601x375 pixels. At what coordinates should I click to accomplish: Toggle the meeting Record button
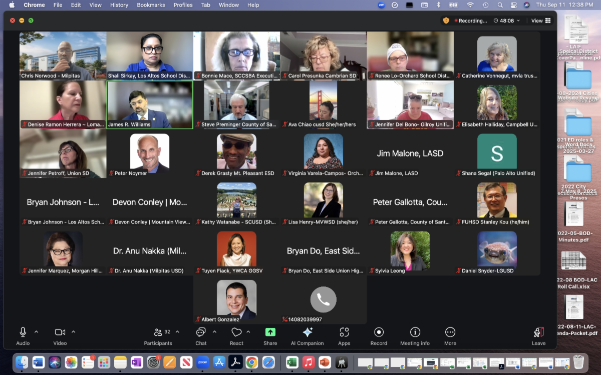[x=379, y=332]
